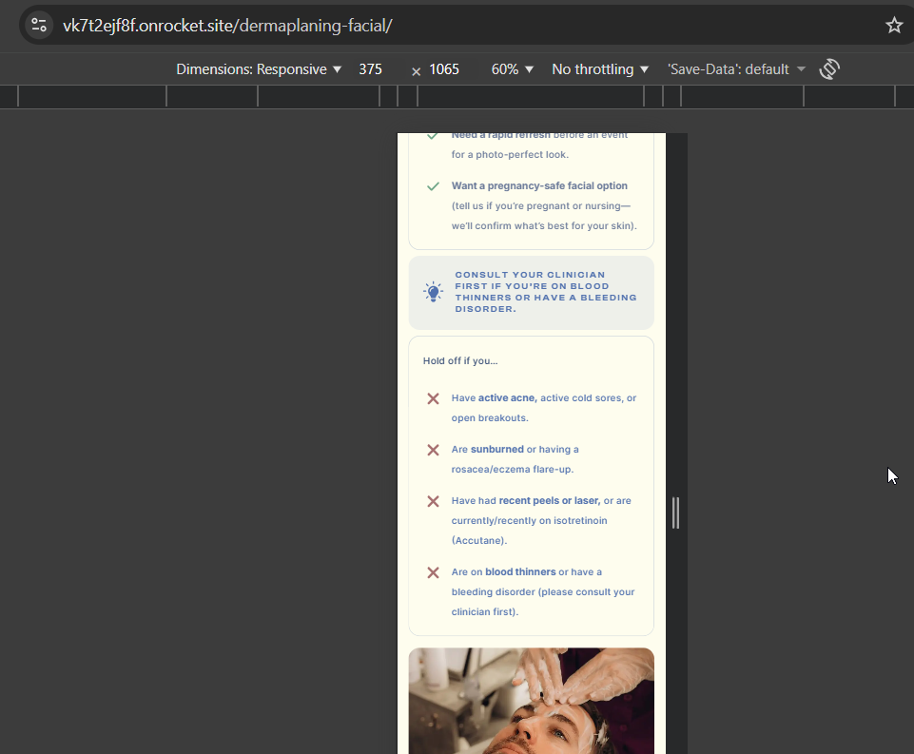Click the 'open breakouts.' text
This screenshot has height=754, width=914.
point(490,417)
